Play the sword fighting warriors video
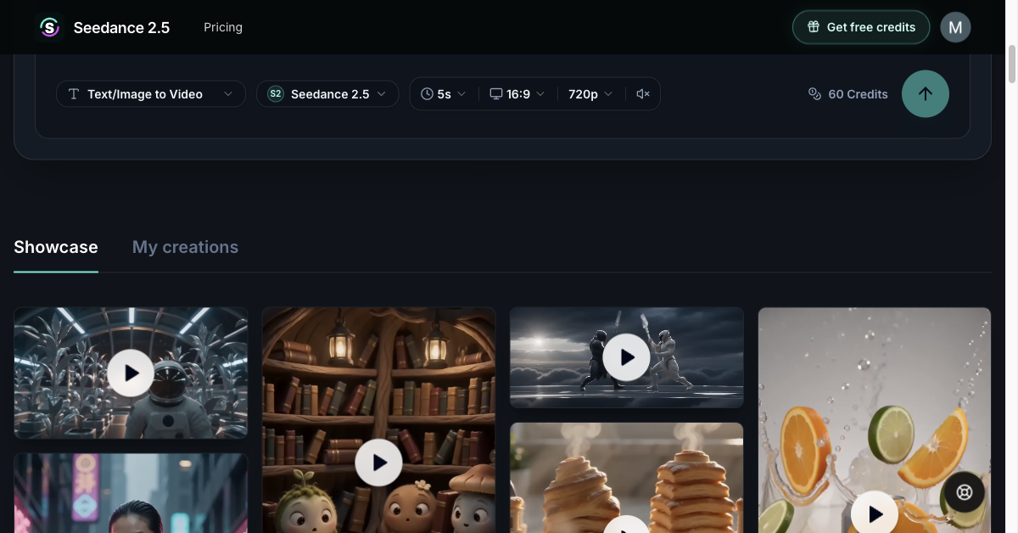This screenshot has height=533, width=1018. click(x=626, y=357)
